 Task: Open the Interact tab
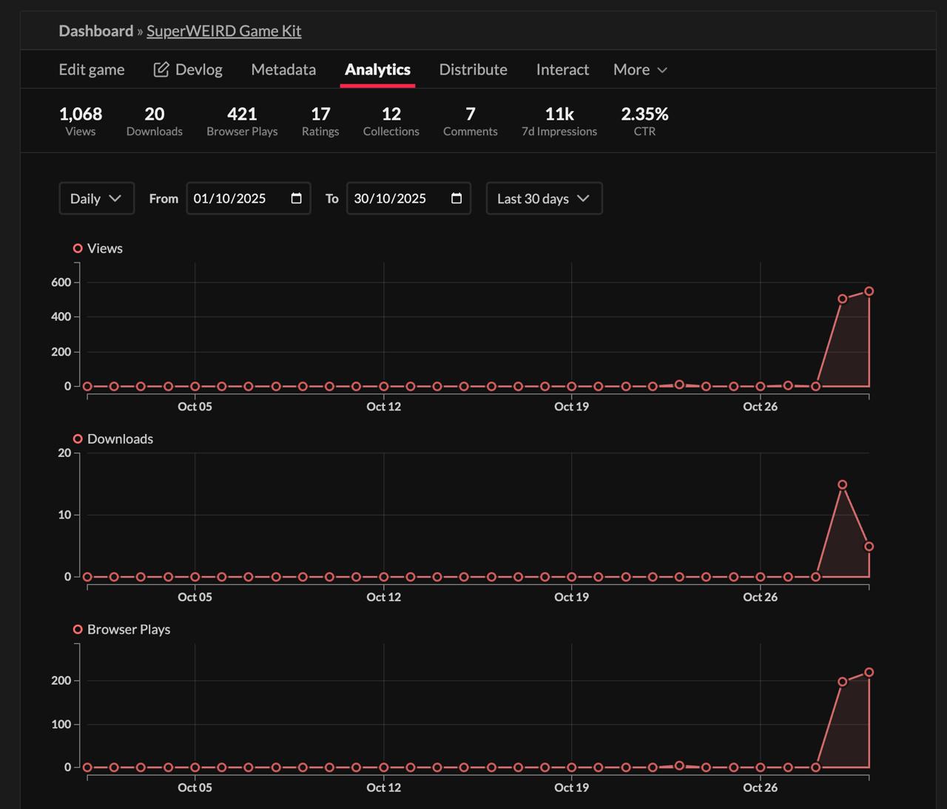pyautogui.click(x=562, y=70)
